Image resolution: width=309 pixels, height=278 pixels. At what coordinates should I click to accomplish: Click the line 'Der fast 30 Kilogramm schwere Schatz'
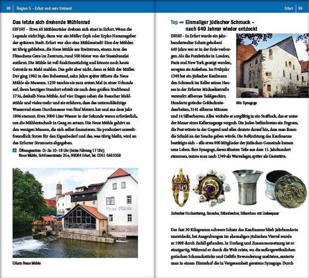(234, 230)
